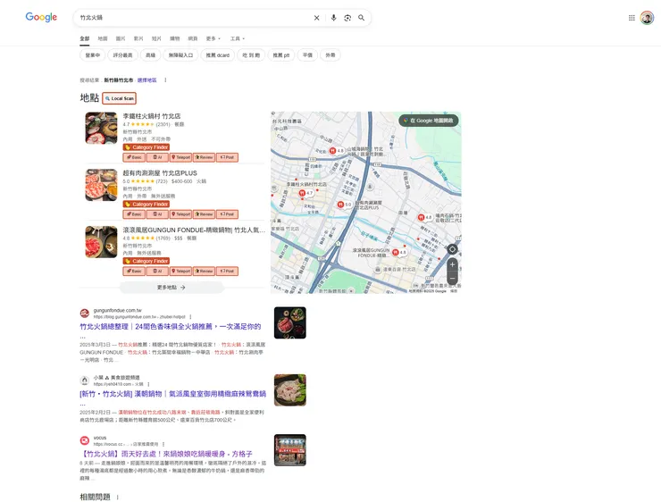
Task: Toggle the 推薦 ptt filter chip
Action: (x=280, y=55)
